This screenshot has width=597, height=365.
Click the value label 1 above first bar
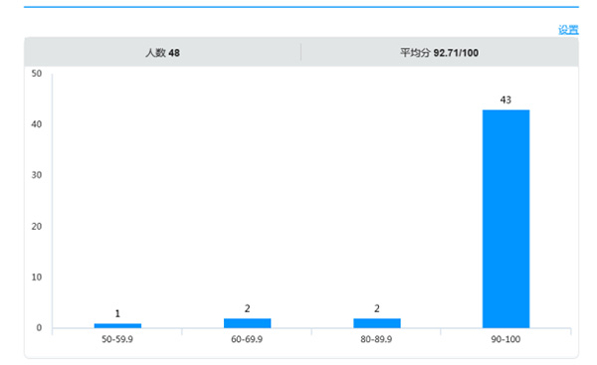(x=117, y=313)
